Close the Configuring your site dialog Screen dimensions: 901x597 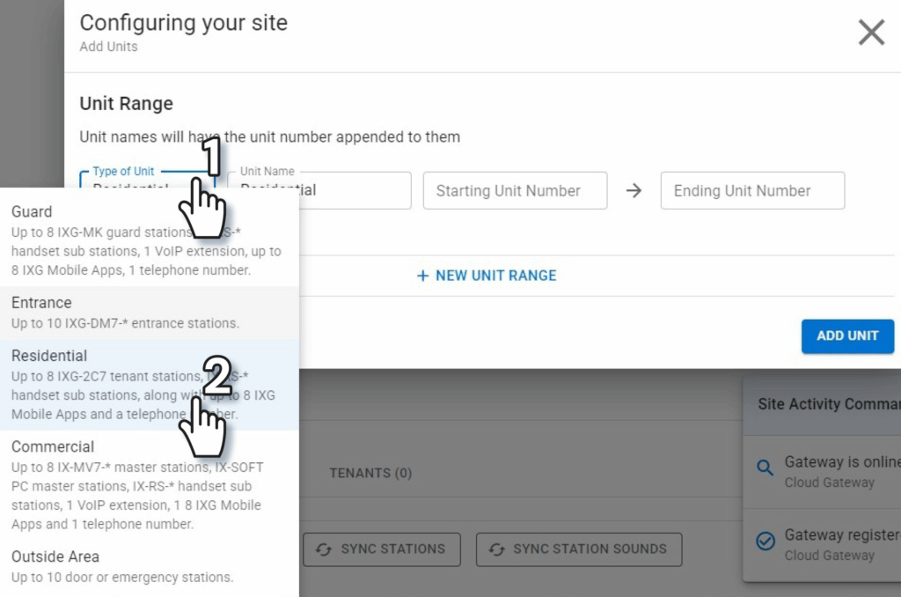(871, 33)
